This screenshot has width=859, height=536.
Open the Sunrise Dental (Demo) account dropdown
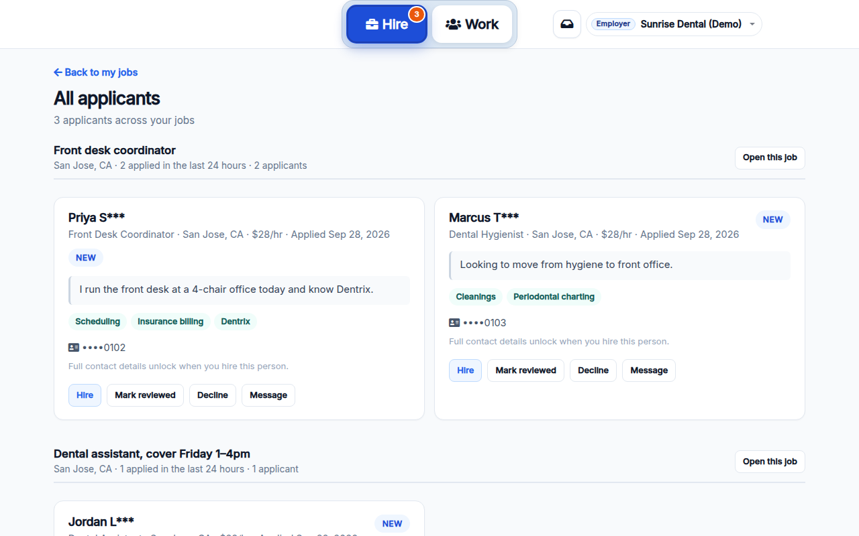click(674, 24)
